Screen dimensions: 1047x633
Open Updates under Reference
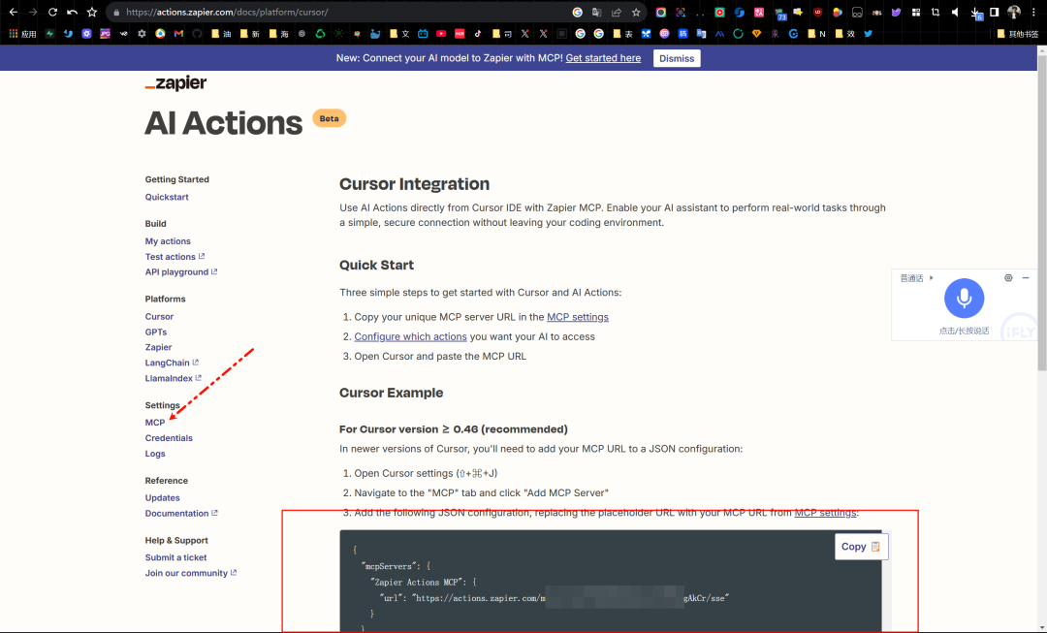coord(162,498)
